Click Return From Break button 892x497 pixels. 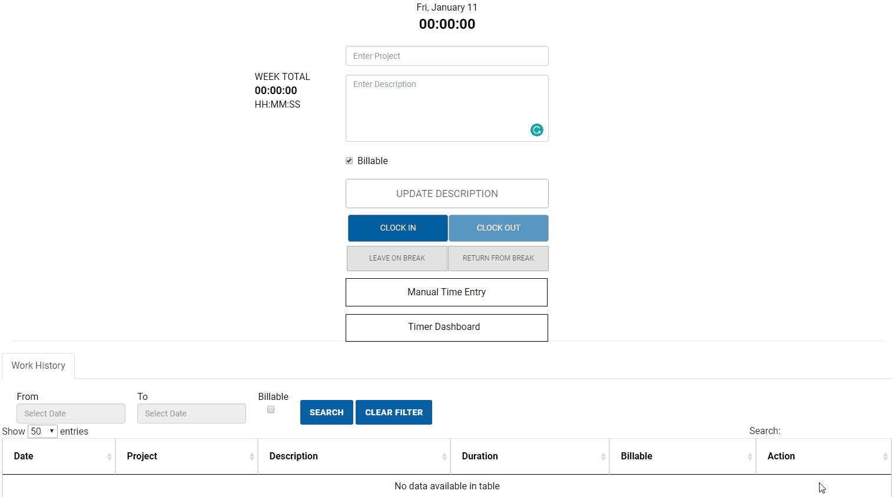[x=498, y=258]
